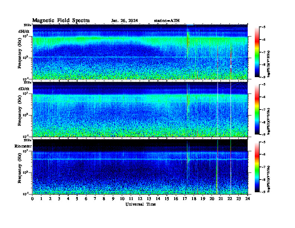The width and height of the screenshot is (295, 228).
Task: Click the "-7" tick of the Riometer colorbar
Action: (x=264, y=167)
